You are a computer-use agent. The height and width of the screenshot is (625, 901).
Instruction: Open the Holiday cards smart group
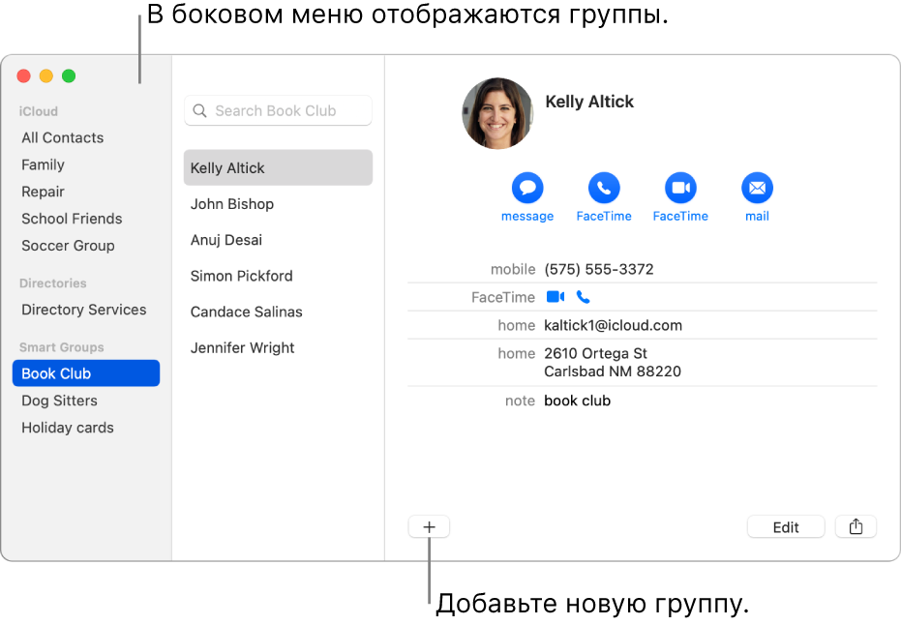[x=67, y=428]
